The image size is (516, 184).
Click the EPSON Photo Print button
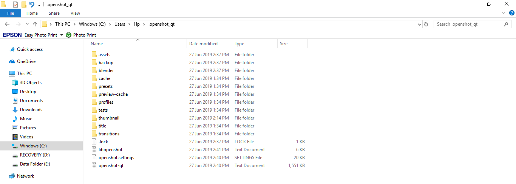[81, 35]
